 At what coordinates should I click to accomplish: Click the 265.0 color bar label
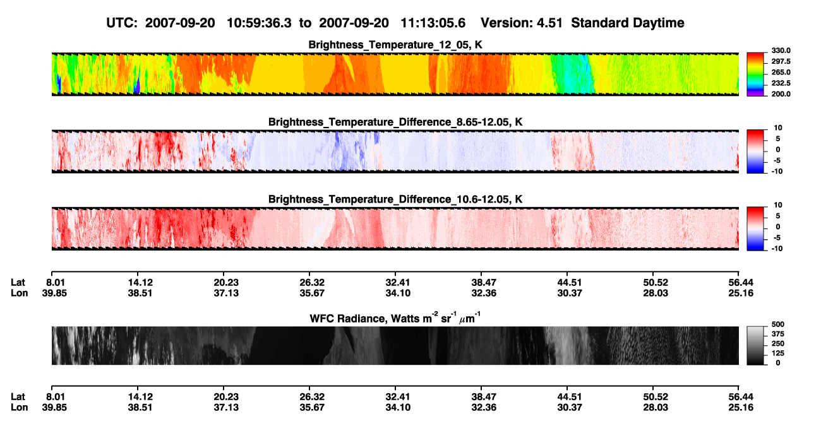pyautogui.click(x=781, y=72)
